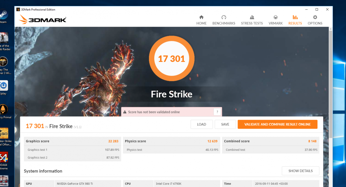Open the BENCHMARKS gauge icon
The width and height of the screenshot is (346, 187).
(224, 17)
